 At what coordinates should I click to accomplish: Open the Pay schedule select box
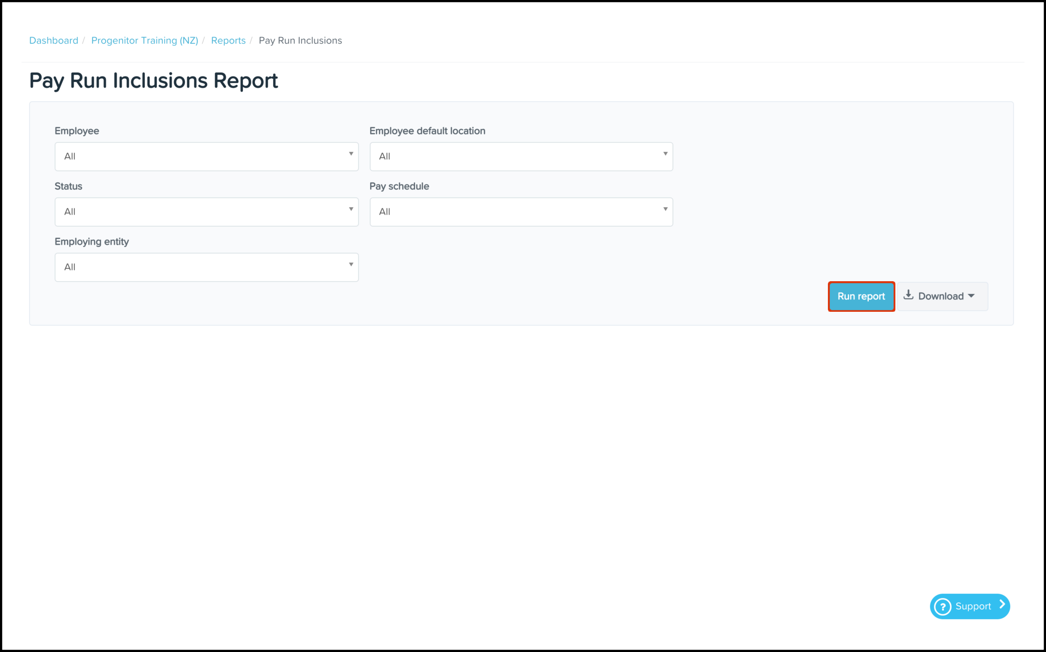tap(520, 212)
